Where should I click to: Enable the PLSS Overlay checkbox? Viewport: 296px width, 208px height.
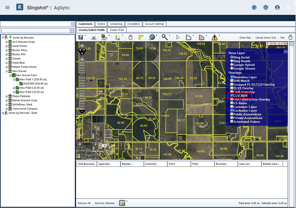pyautogui.click(x=232, y=88)
